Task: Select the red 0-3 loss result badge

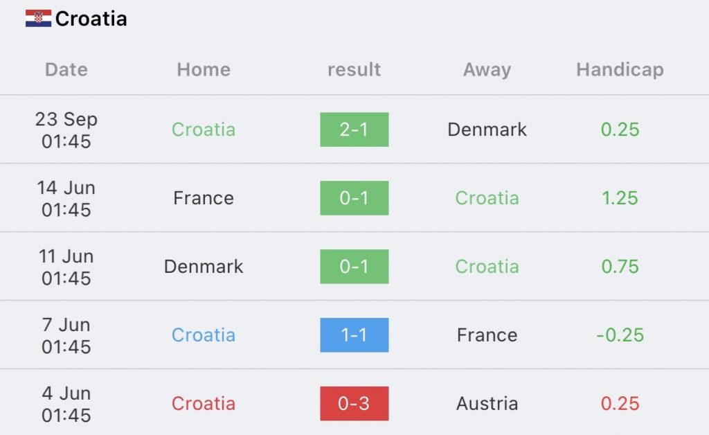Action: click(x=354, y=404)
